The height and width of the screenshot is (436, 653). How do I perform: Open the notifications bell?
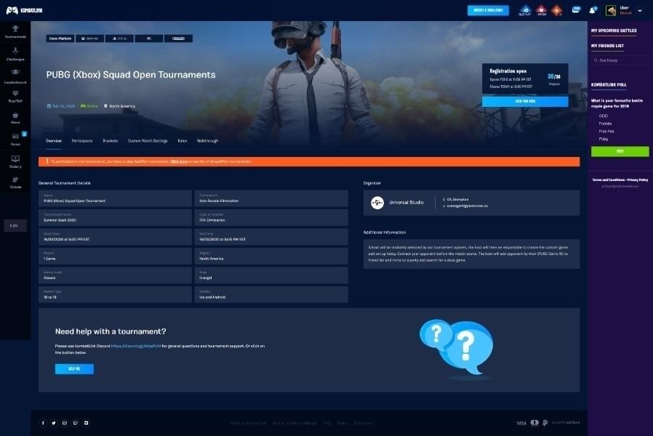592,10
